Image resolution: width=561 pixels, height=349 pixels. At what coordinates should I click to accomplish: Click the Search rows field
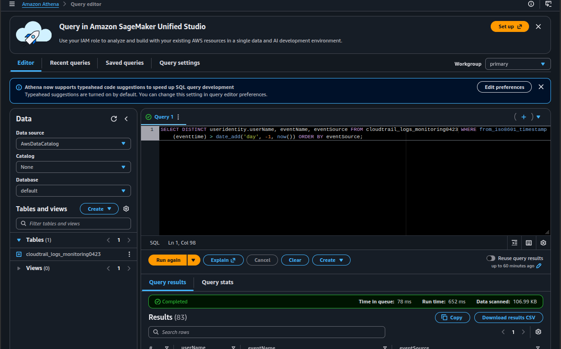(267, 332)
